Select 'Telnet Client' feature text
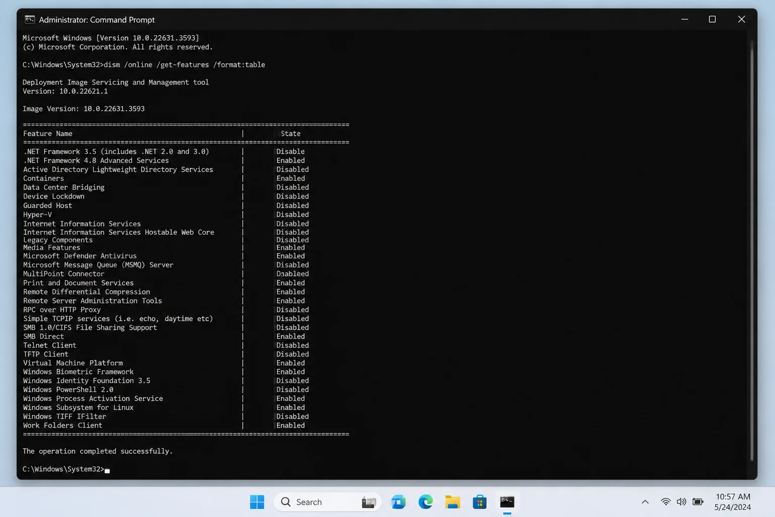This screenshot has width=775, height=517. tap(50, 345)
